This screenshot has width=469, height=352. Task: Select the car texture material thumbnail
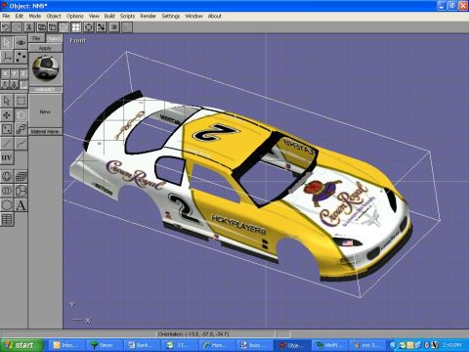(x=45, y=67)
